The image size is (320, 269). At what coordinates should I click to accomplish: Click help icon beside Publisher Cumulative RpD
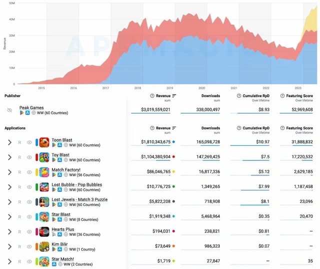(x=239, y=96)
